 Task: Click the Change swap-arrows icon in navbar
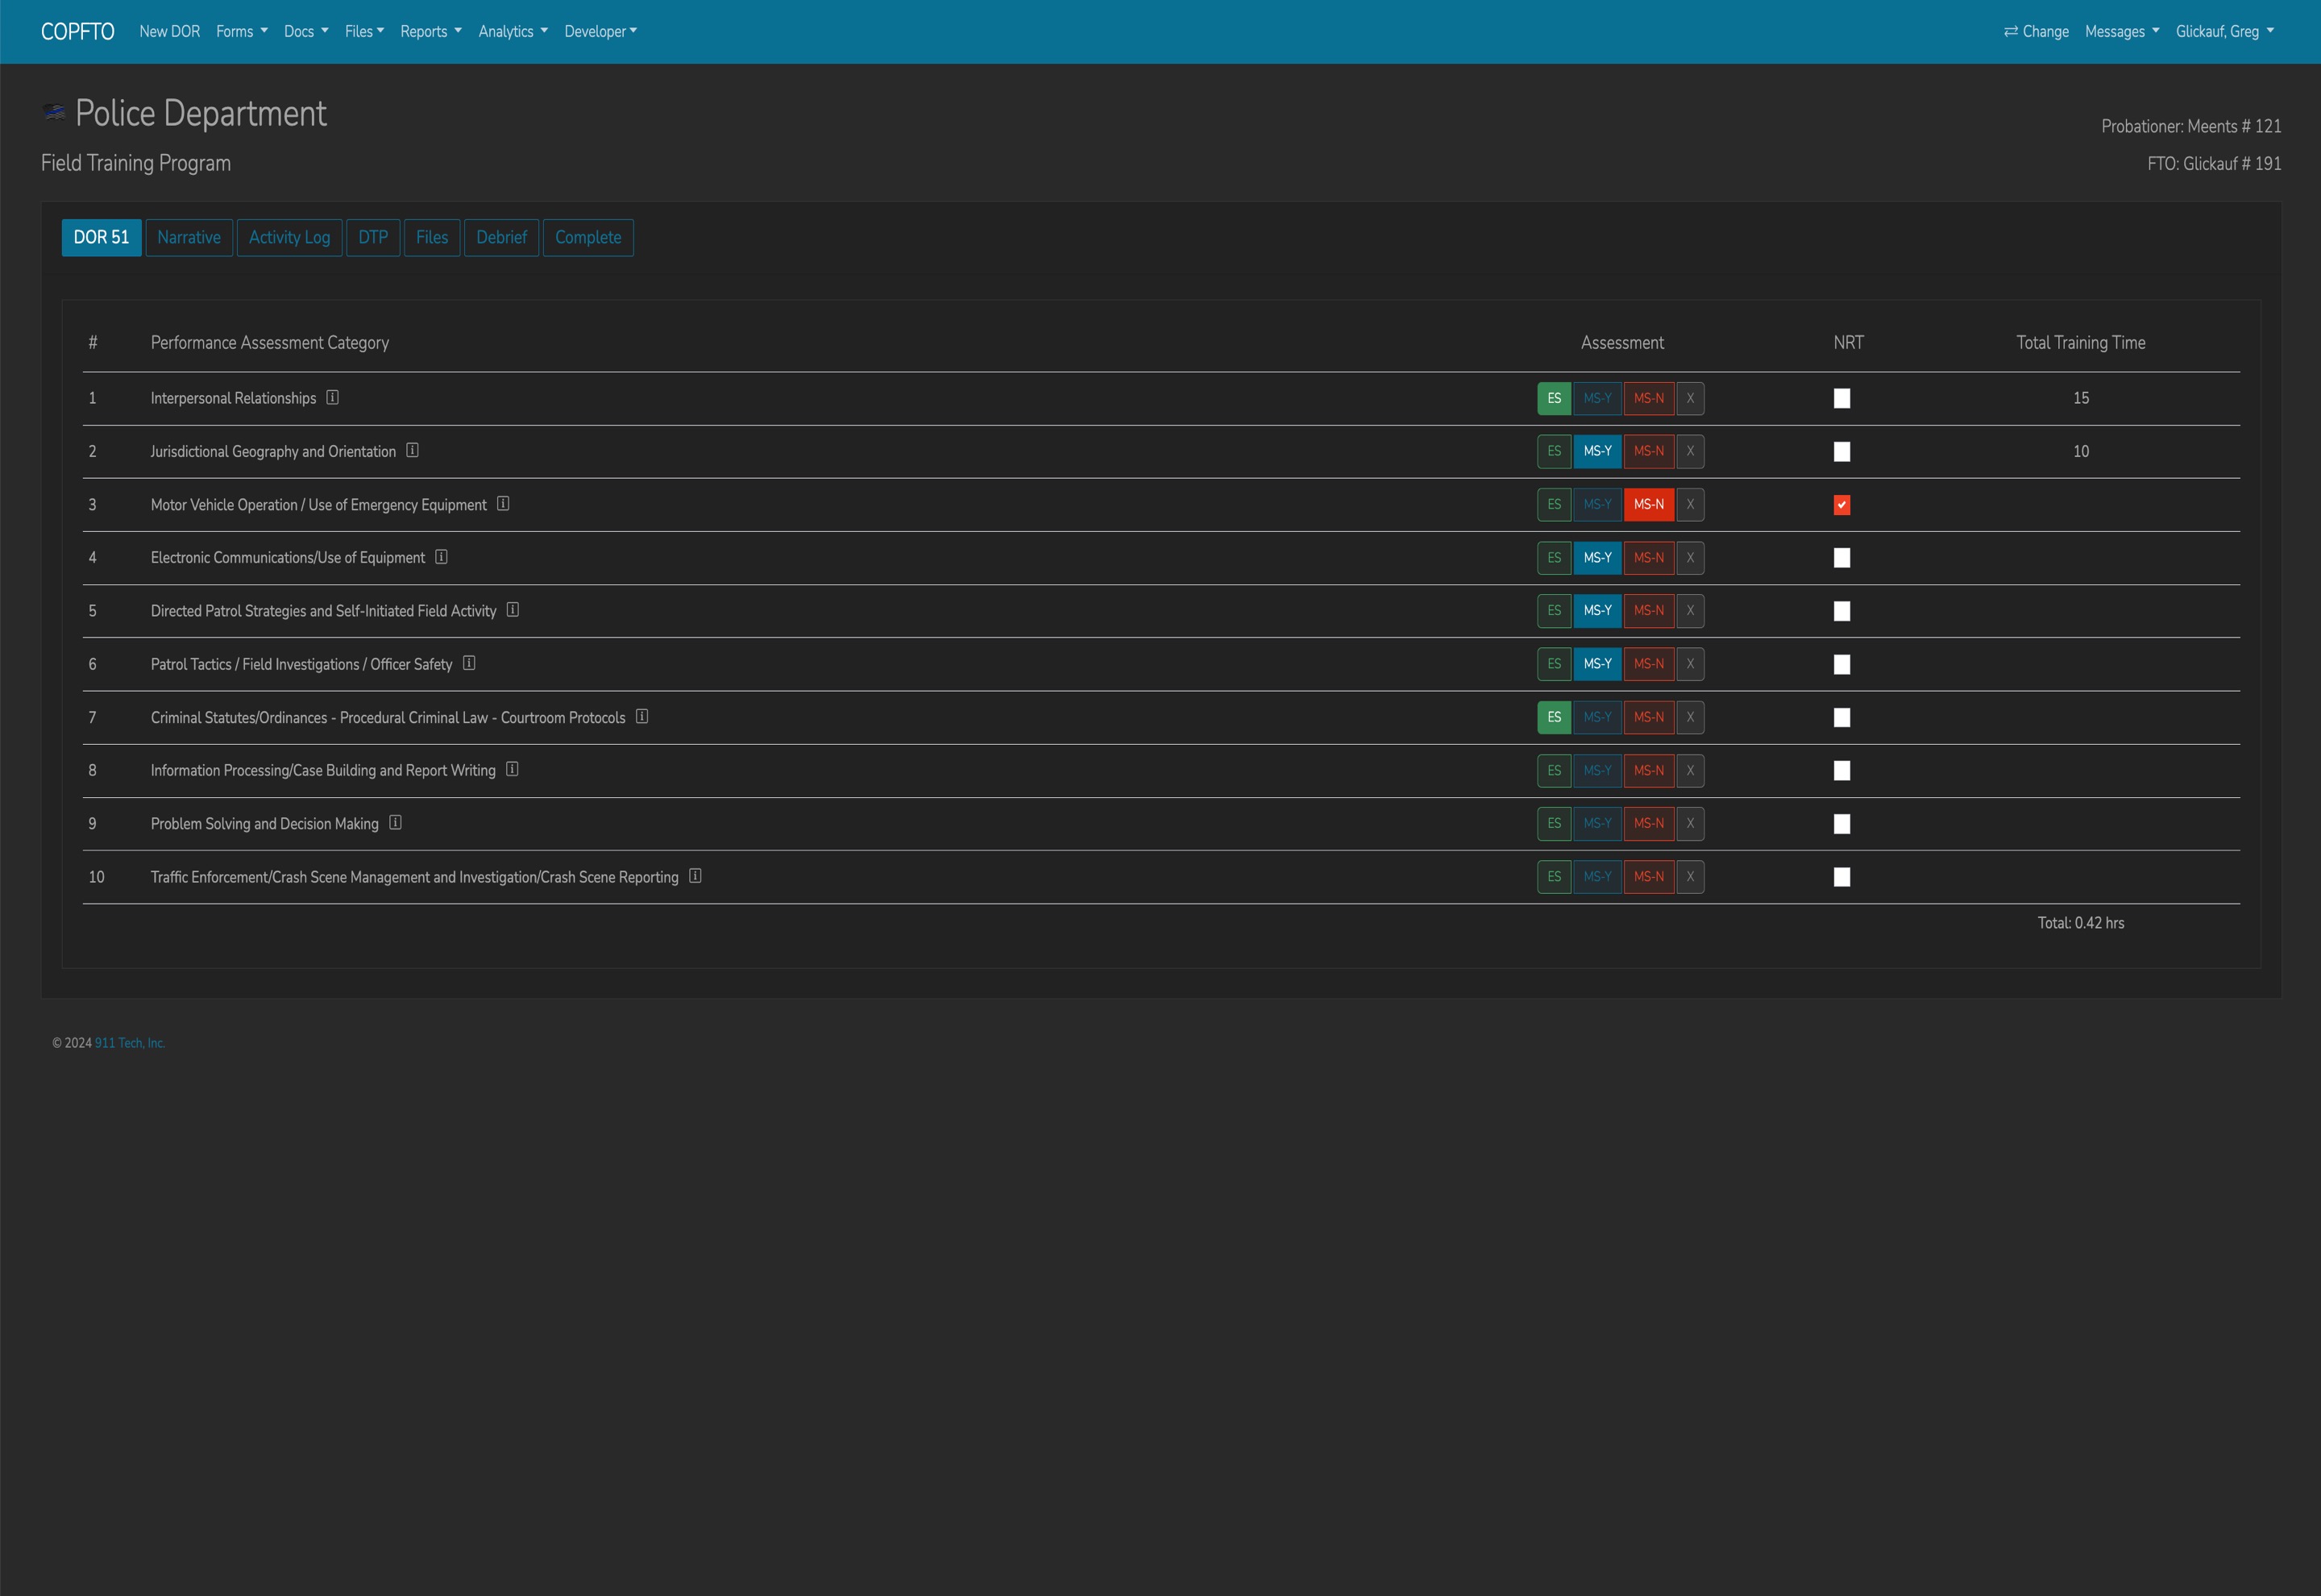click(x=2010, y=32)
